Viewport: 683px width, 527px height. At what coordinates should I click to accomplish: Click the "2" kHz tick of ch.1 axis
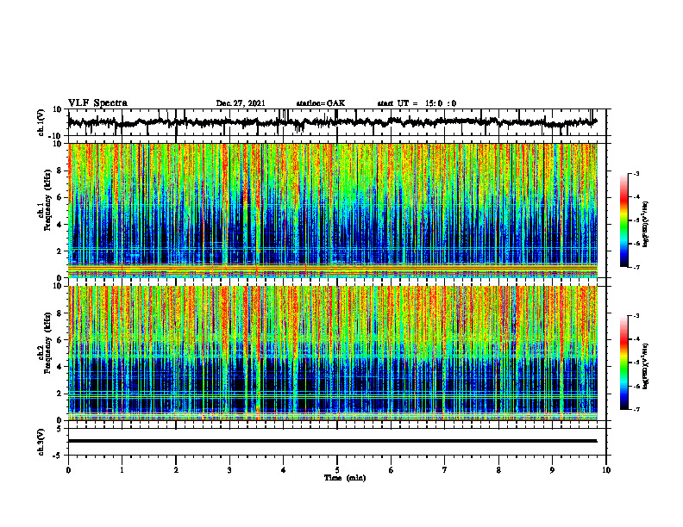pos(60,251)
